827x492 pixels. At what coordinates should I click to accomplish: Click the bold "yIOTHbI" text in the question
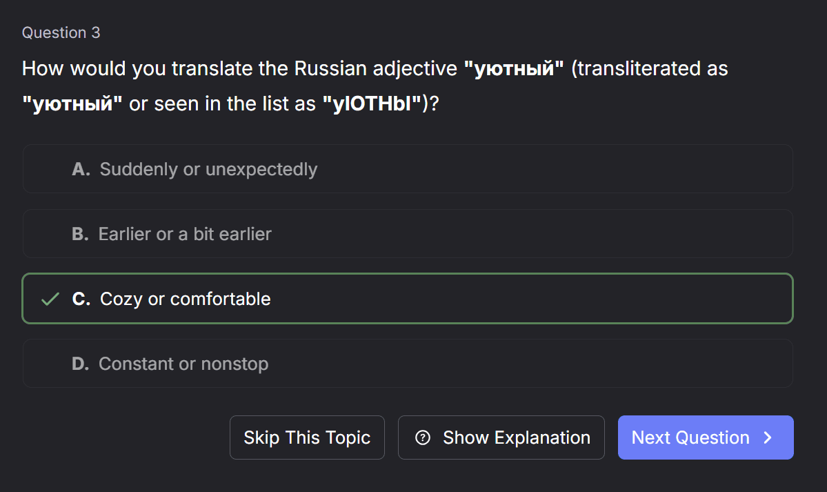pyautogui.click(x=372, y=104)
